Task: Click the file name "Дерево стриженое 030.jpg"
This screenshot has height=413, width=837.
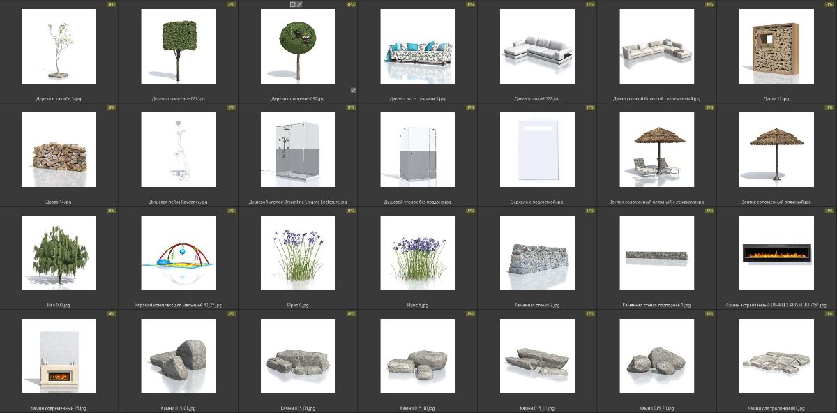Action: coord(299,99)
